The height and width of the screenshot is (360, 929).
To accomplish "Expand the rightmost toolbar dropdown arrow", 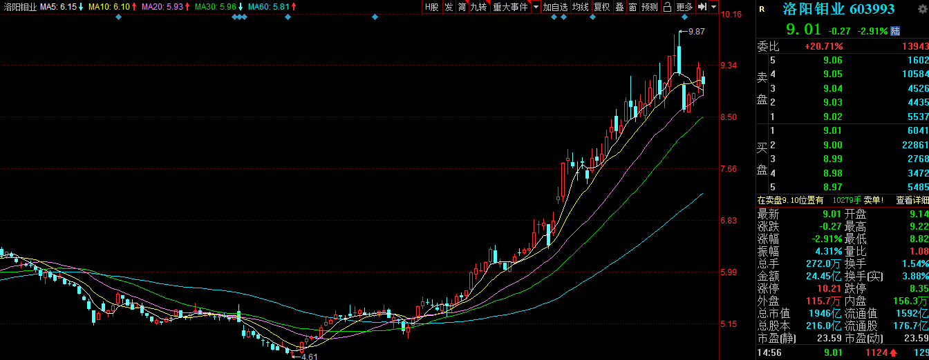I will [x=713, y=7].
